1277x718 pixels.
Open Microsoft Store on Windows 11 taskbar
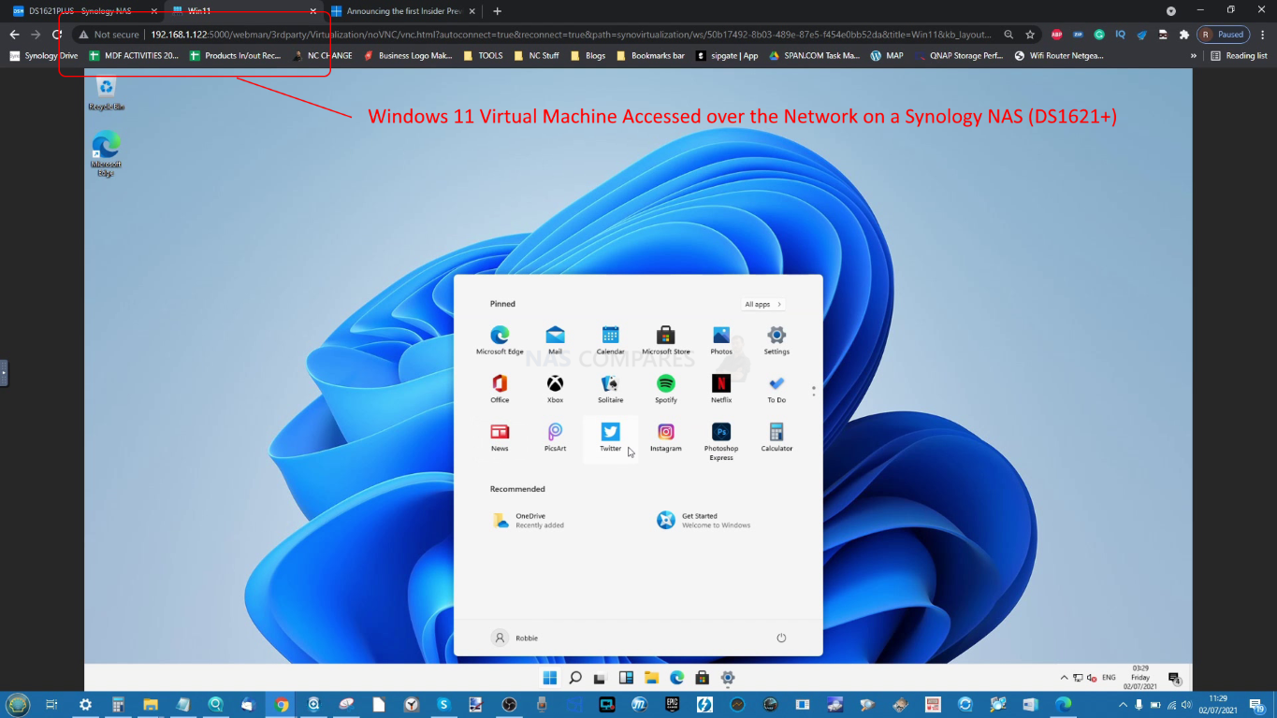click(x=702, y=678)
